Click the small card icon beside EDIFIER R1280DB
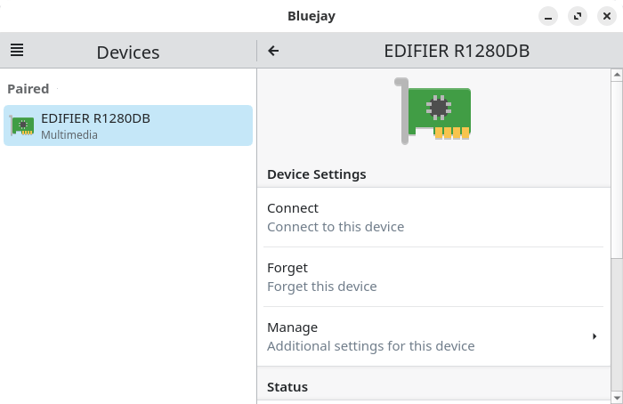Viewport: 623px width, 404px height. [21, 125]
